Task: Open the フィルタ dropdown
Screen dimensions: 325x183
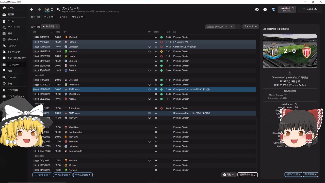Action: point(250,26)
